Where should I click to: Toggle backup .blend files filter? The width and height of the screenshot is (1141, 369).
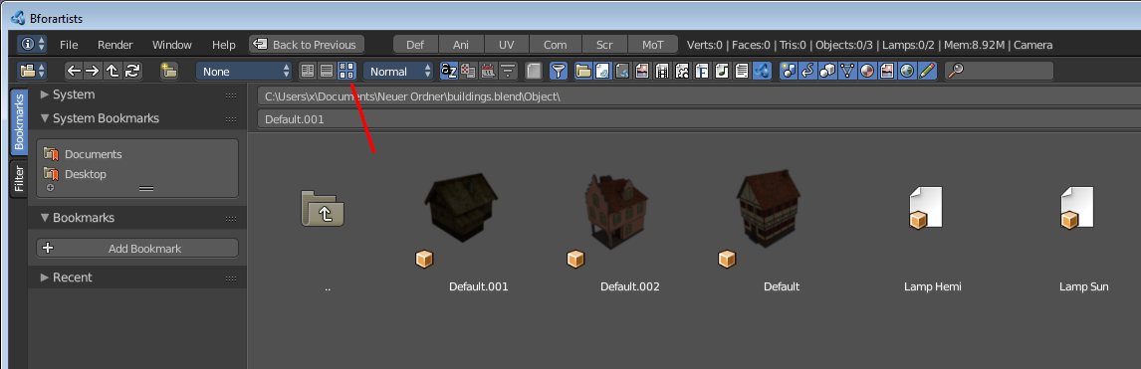point(622,71)
